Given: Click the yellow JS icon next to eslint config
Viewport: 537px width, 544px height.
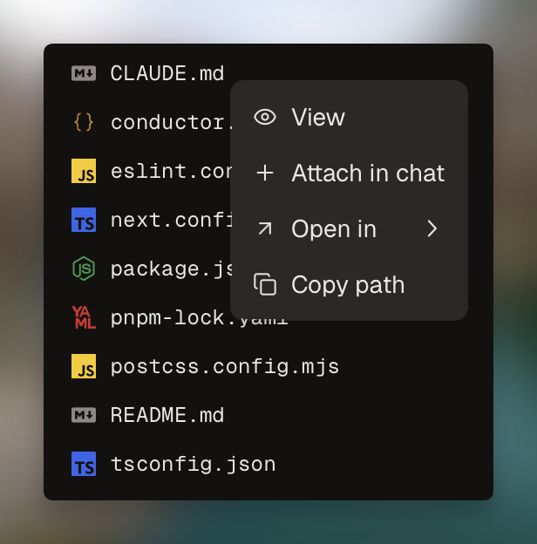Looking at the screenshot, I should [84, 171].
